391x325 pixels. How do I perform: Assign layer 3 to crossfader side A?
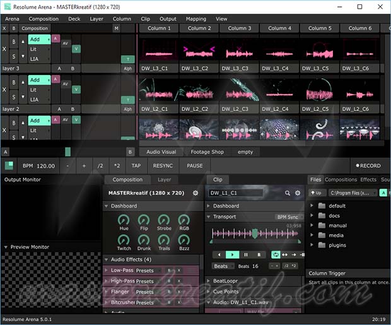pos(59,68)
